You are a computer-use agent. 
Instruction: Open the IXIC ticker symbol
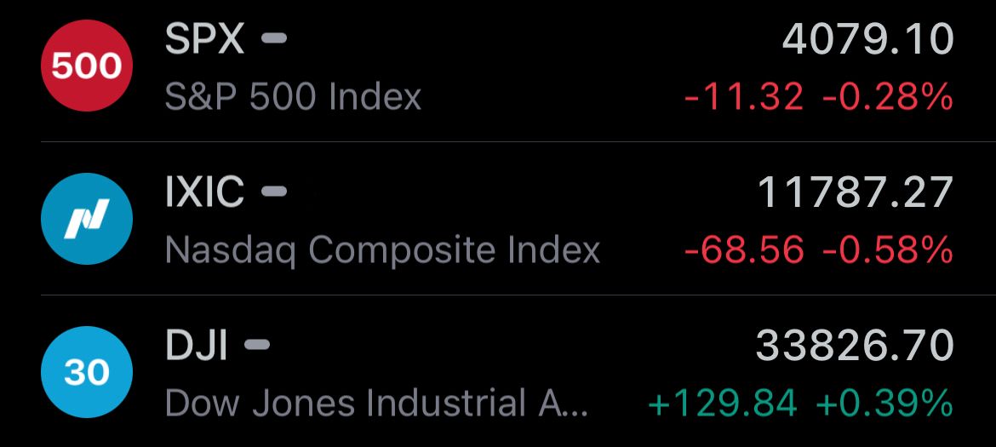tap(204, 192)
